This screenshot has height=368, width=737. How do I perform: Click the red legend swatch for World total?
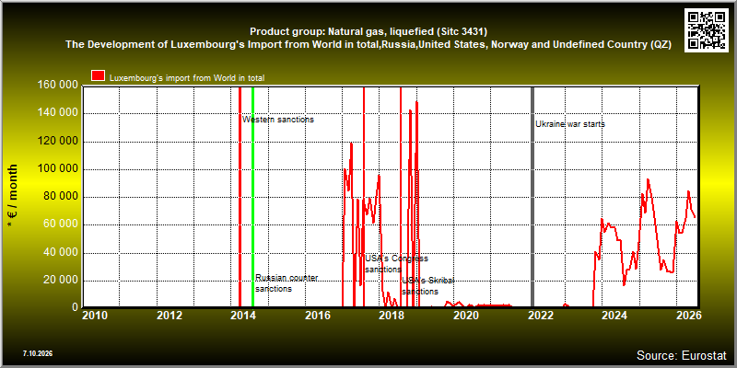99,76
